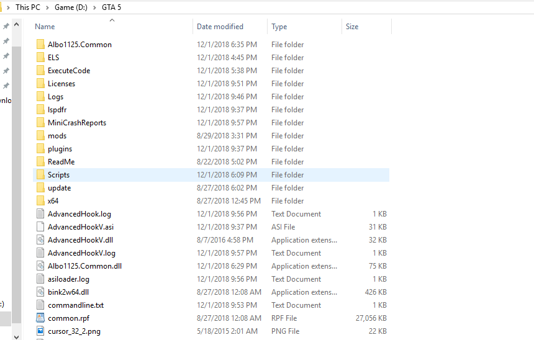Select the Albo1125.Common folder name
Viewport: 534px width, 340px height.
click(79, 45)
